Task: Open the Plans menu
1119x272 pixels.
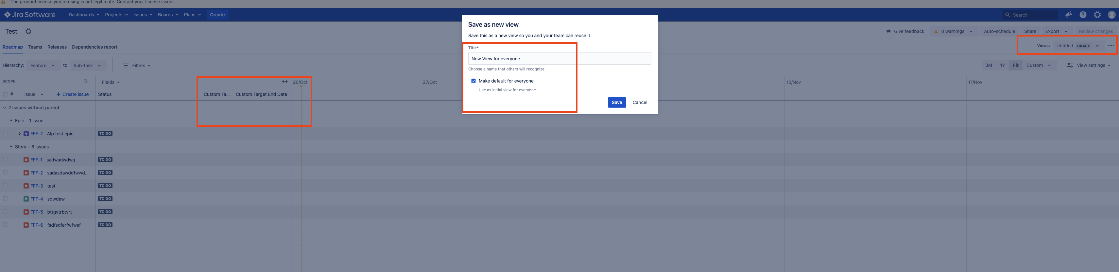Action: [192, 15]
